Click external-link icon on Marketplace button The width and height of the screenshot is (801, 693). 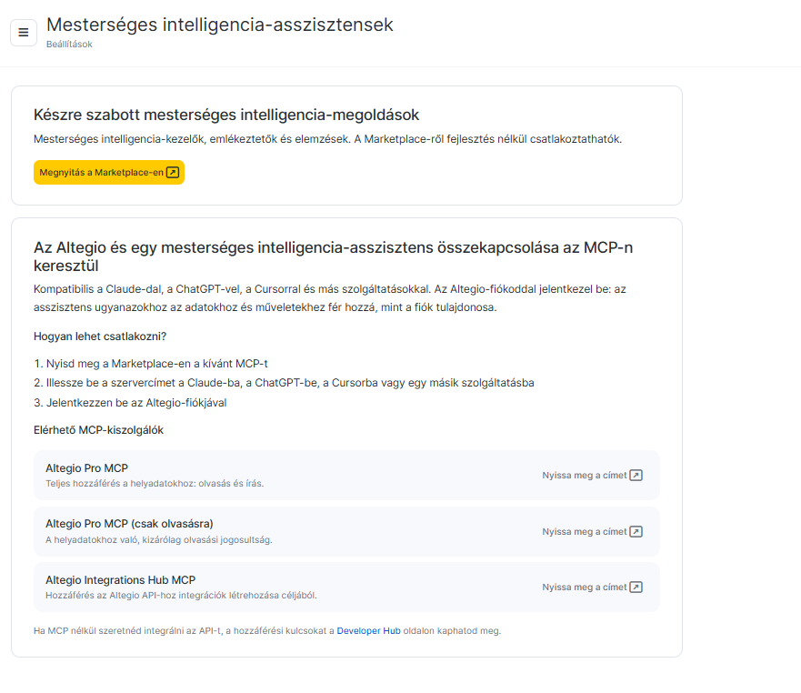tap(173, 172)
